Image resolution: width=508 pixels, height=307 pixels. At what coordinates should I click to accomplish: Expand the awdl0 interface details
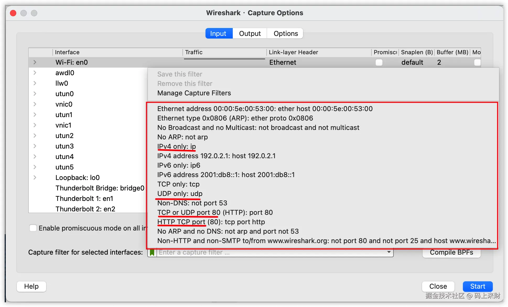click(x=35, y=73)
